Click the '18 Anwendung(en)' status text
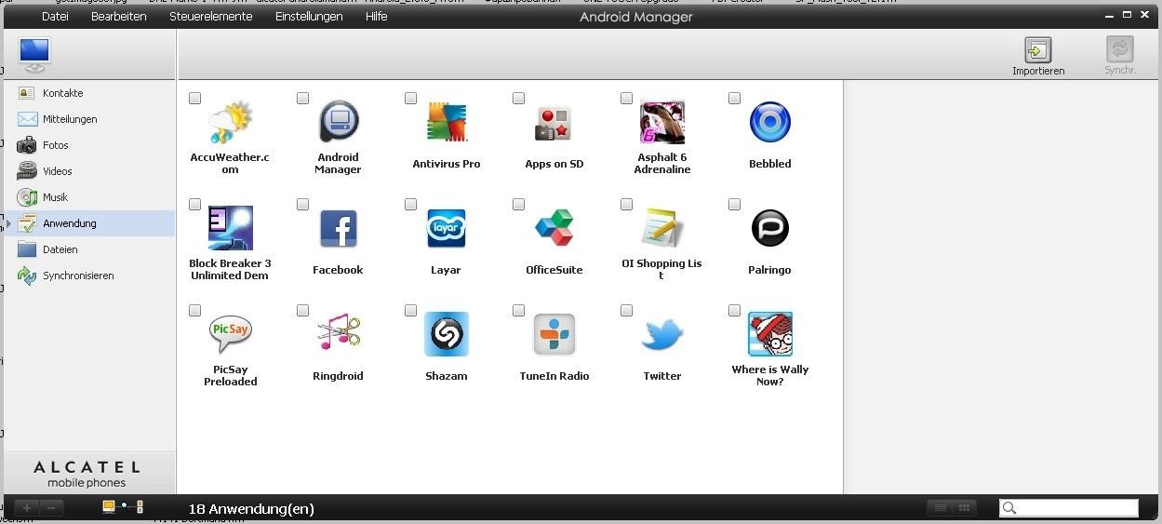This screenshot has width=1162, height=524. pos(251,508)
